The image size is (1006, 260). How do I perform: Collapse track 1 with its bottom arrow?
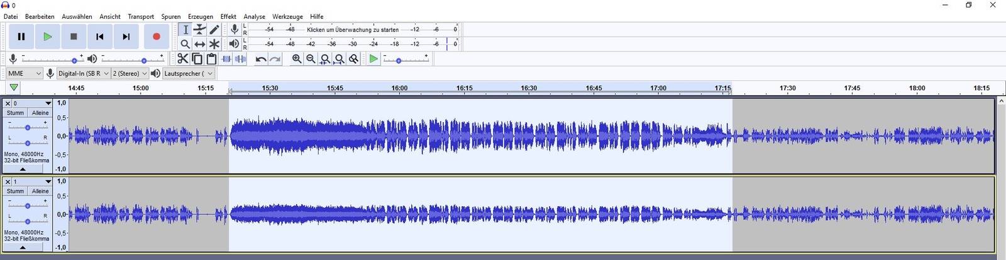pyautogui.click(x=23, y=247)
